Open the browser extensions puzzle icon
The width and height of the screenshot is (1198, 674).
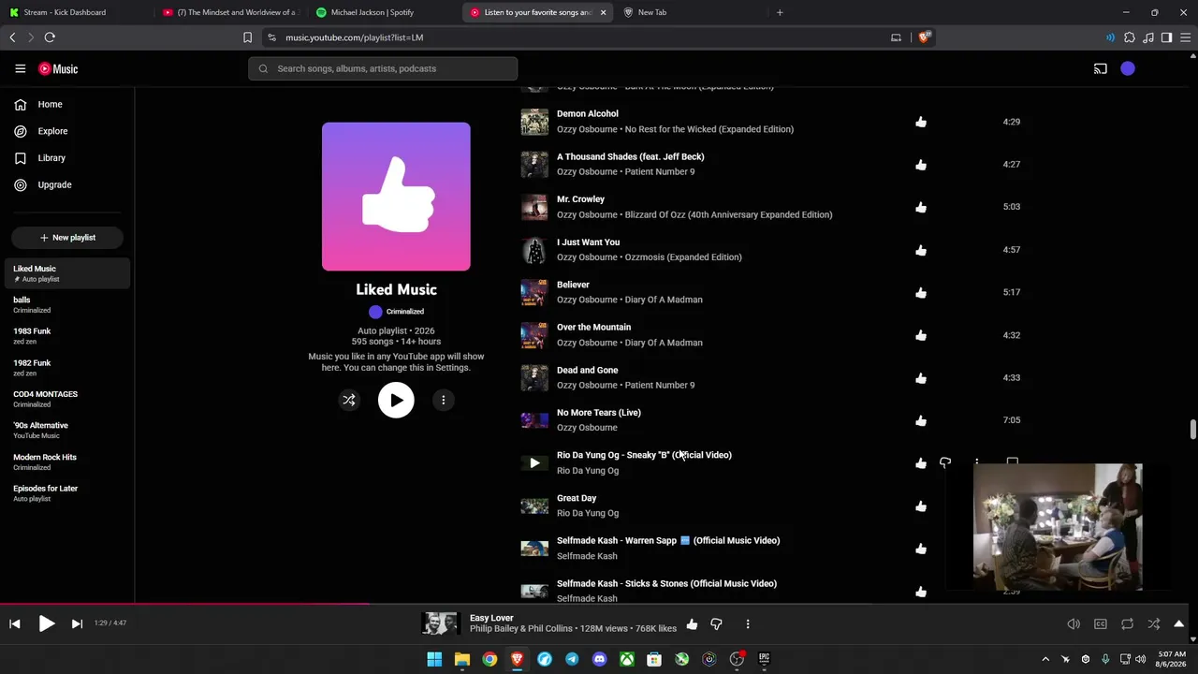click(1130, 37)
